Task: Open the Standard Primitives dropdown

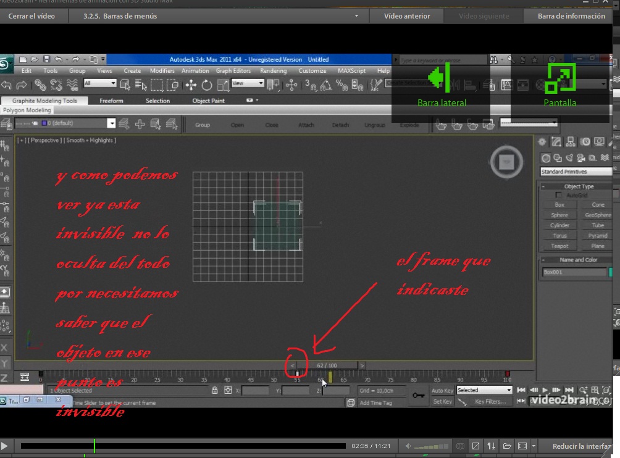Action: click(576, 172)
